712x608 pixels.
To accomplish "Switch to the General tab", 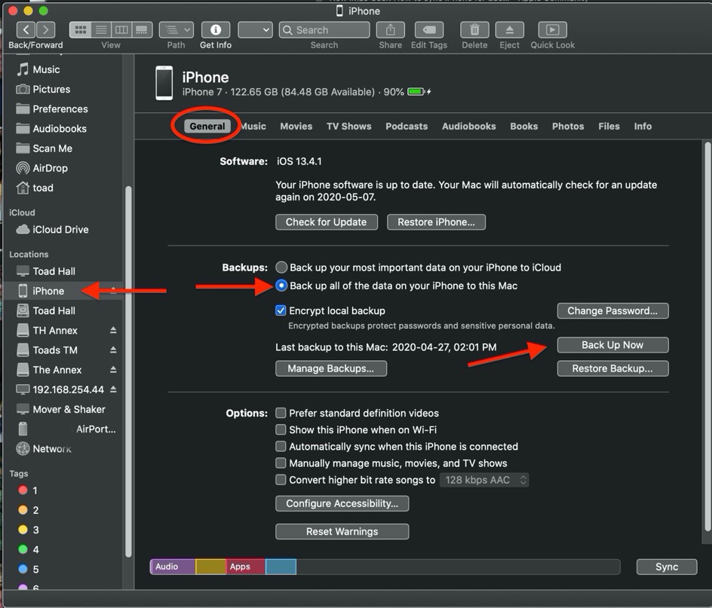I will coord(207,126).
